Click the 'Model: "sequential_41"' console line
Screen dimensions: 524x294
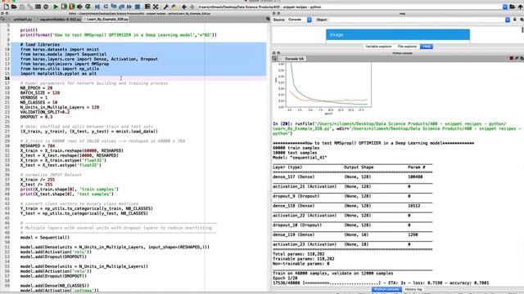[x=300, y=158]
